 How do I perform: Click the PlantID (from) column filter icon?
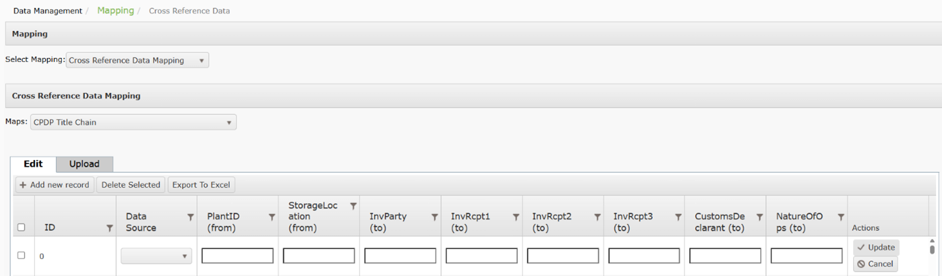coord(272,217)
